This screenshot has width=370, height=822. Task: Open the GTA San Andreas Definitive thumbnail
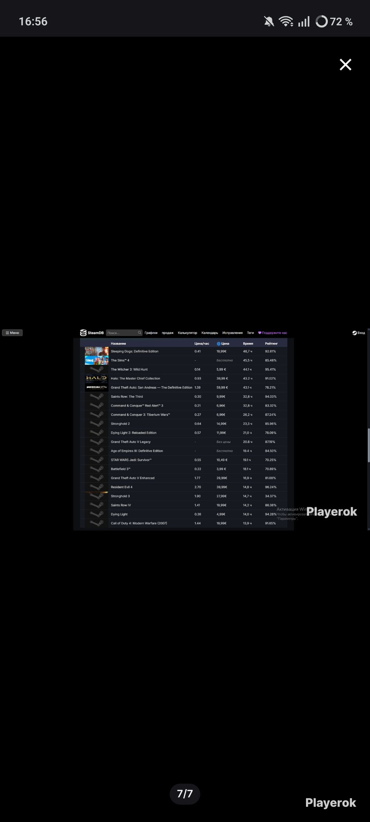point(97,387)
